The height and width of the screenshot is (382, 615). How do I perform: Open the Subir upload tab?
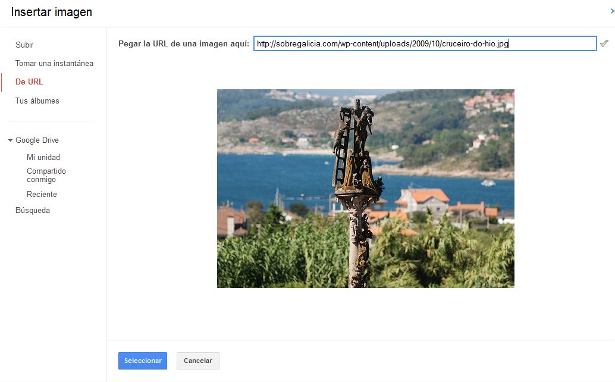[24, 45]
